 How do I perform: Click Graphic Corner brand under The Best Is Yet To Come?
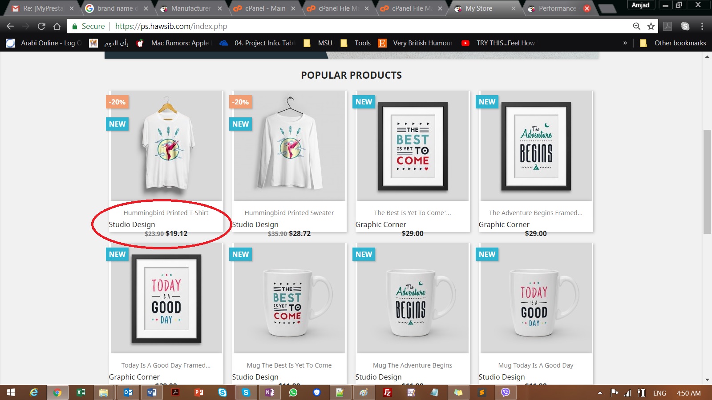tap(381, 224)
